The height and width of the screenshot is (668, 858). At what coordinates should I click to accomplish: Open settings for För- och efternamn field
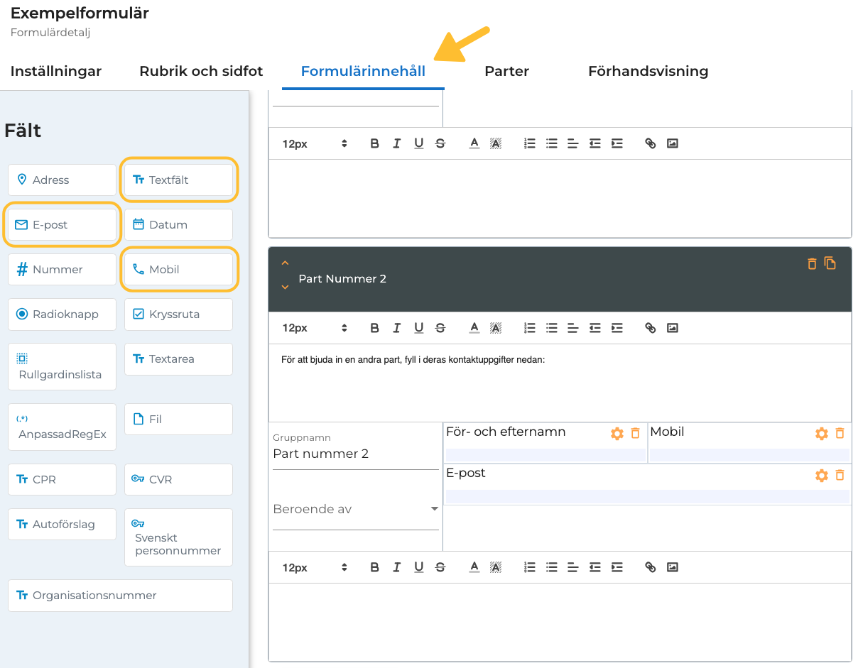617,433
